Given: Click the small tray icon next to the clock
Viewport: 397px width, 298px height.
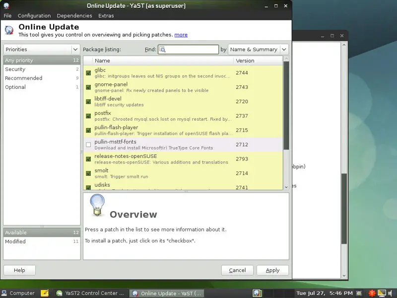Looking at the screenshot, I should point(359,293).
